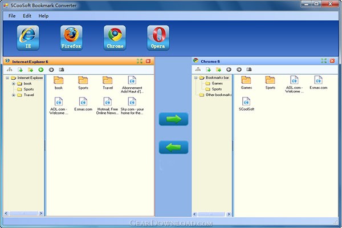
Task: Select the AOL.com bookmark in IE list
Action: [x=59, y=106]
